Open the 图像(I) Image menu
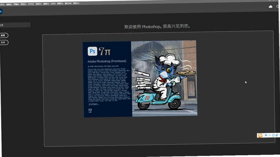The height and width of the screenshot is (157, 280). [x=16, y=4]
